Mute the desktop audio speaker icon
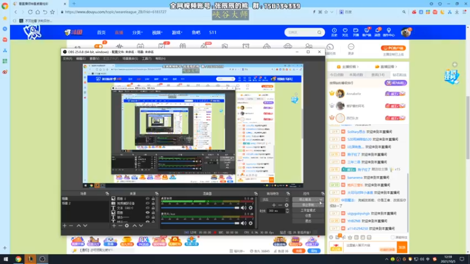 pos(243,208)
